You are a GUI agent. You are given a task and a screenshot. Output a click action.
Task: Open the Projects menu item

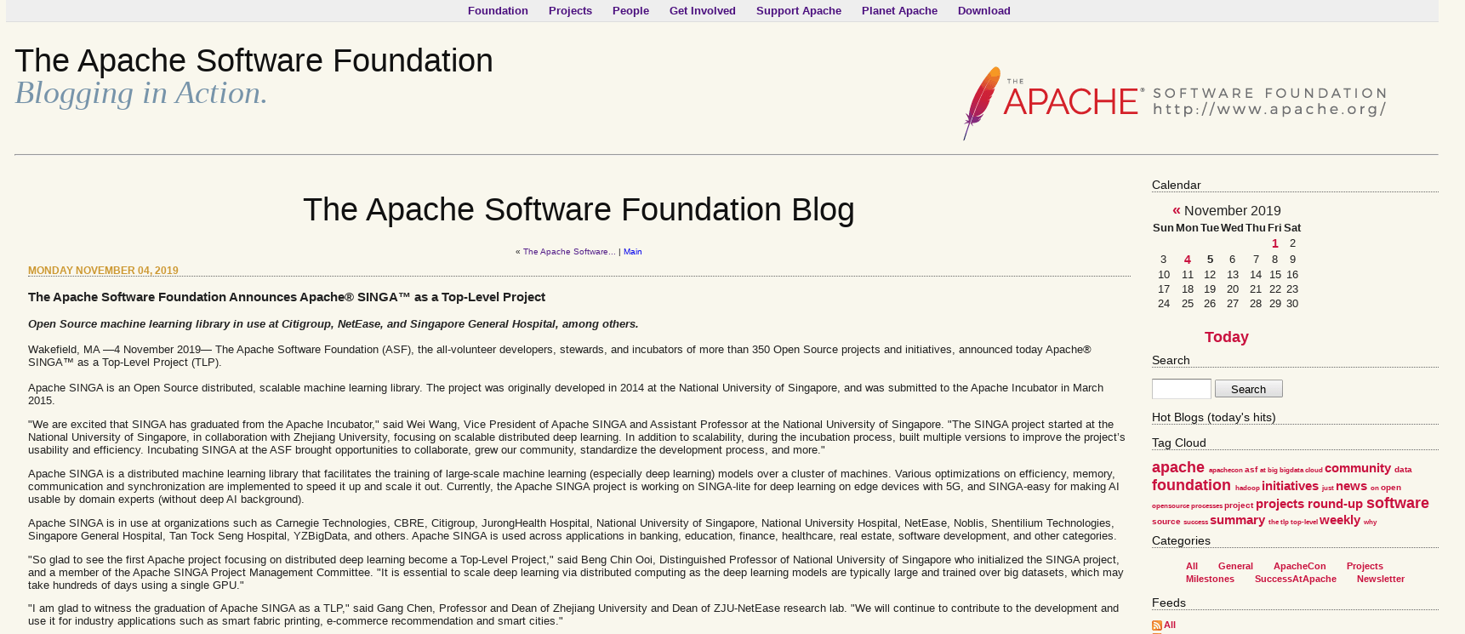tap(570, 10)
